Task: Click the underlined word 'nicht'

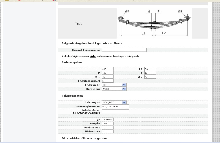Action: pyautogui.click(x=93, y=57)
